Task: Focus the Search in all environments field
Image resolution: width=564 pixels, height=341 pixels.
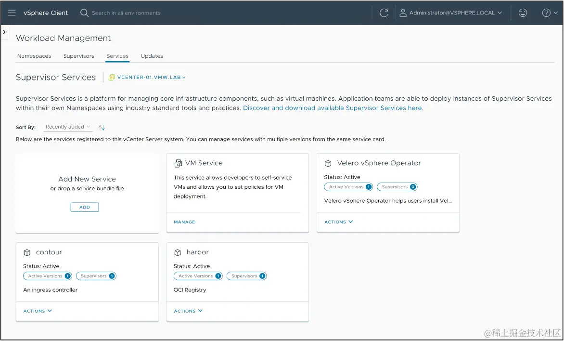Action: (x=126, y=13)
